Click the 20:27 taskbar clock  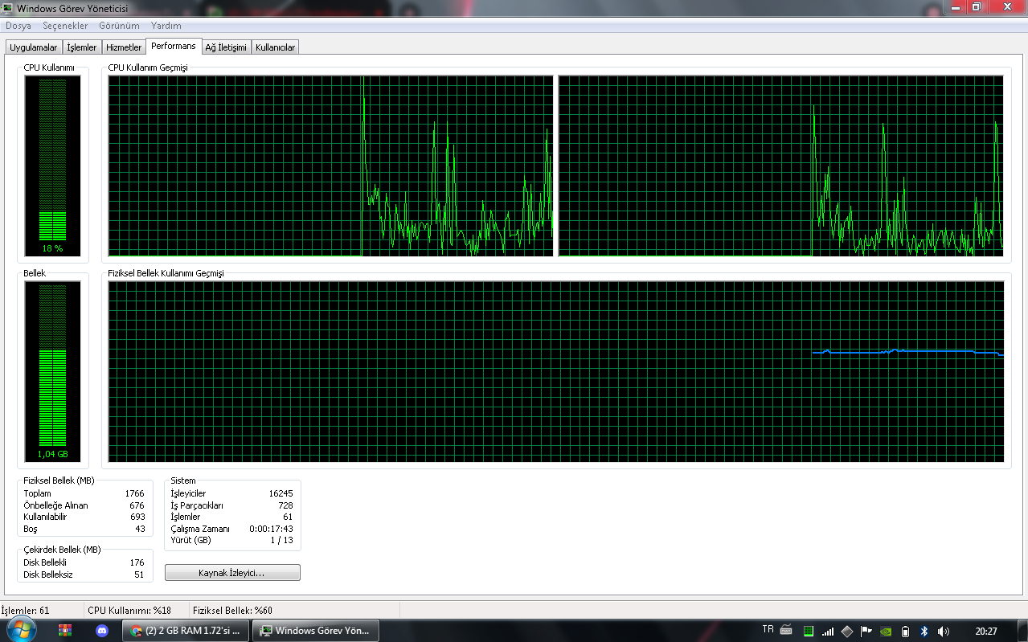[985, 631]
